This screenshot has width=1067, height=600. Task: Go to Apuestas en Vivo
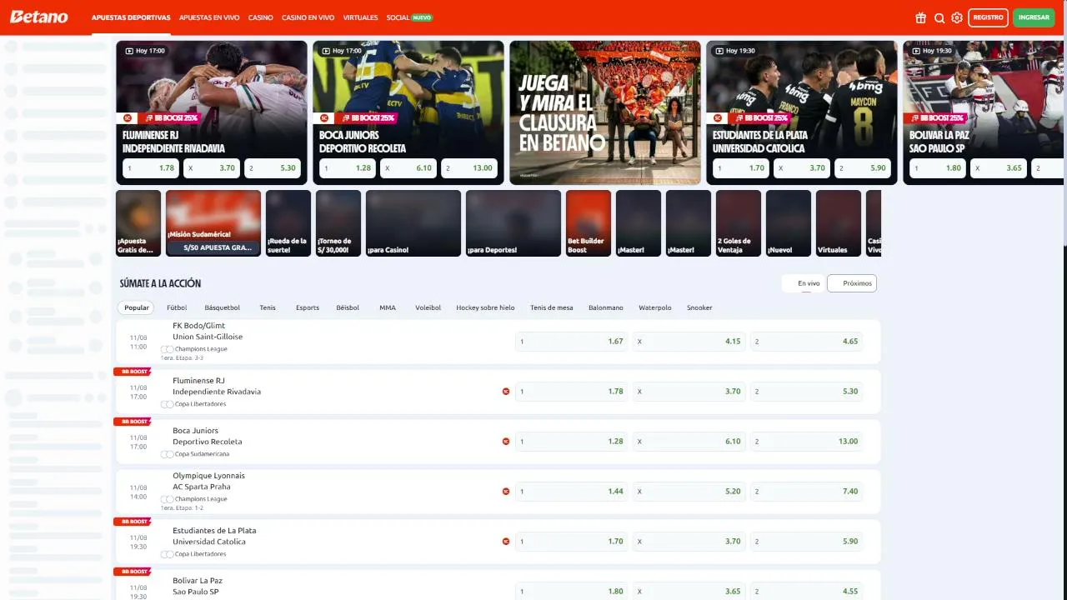tap(209, 17)
